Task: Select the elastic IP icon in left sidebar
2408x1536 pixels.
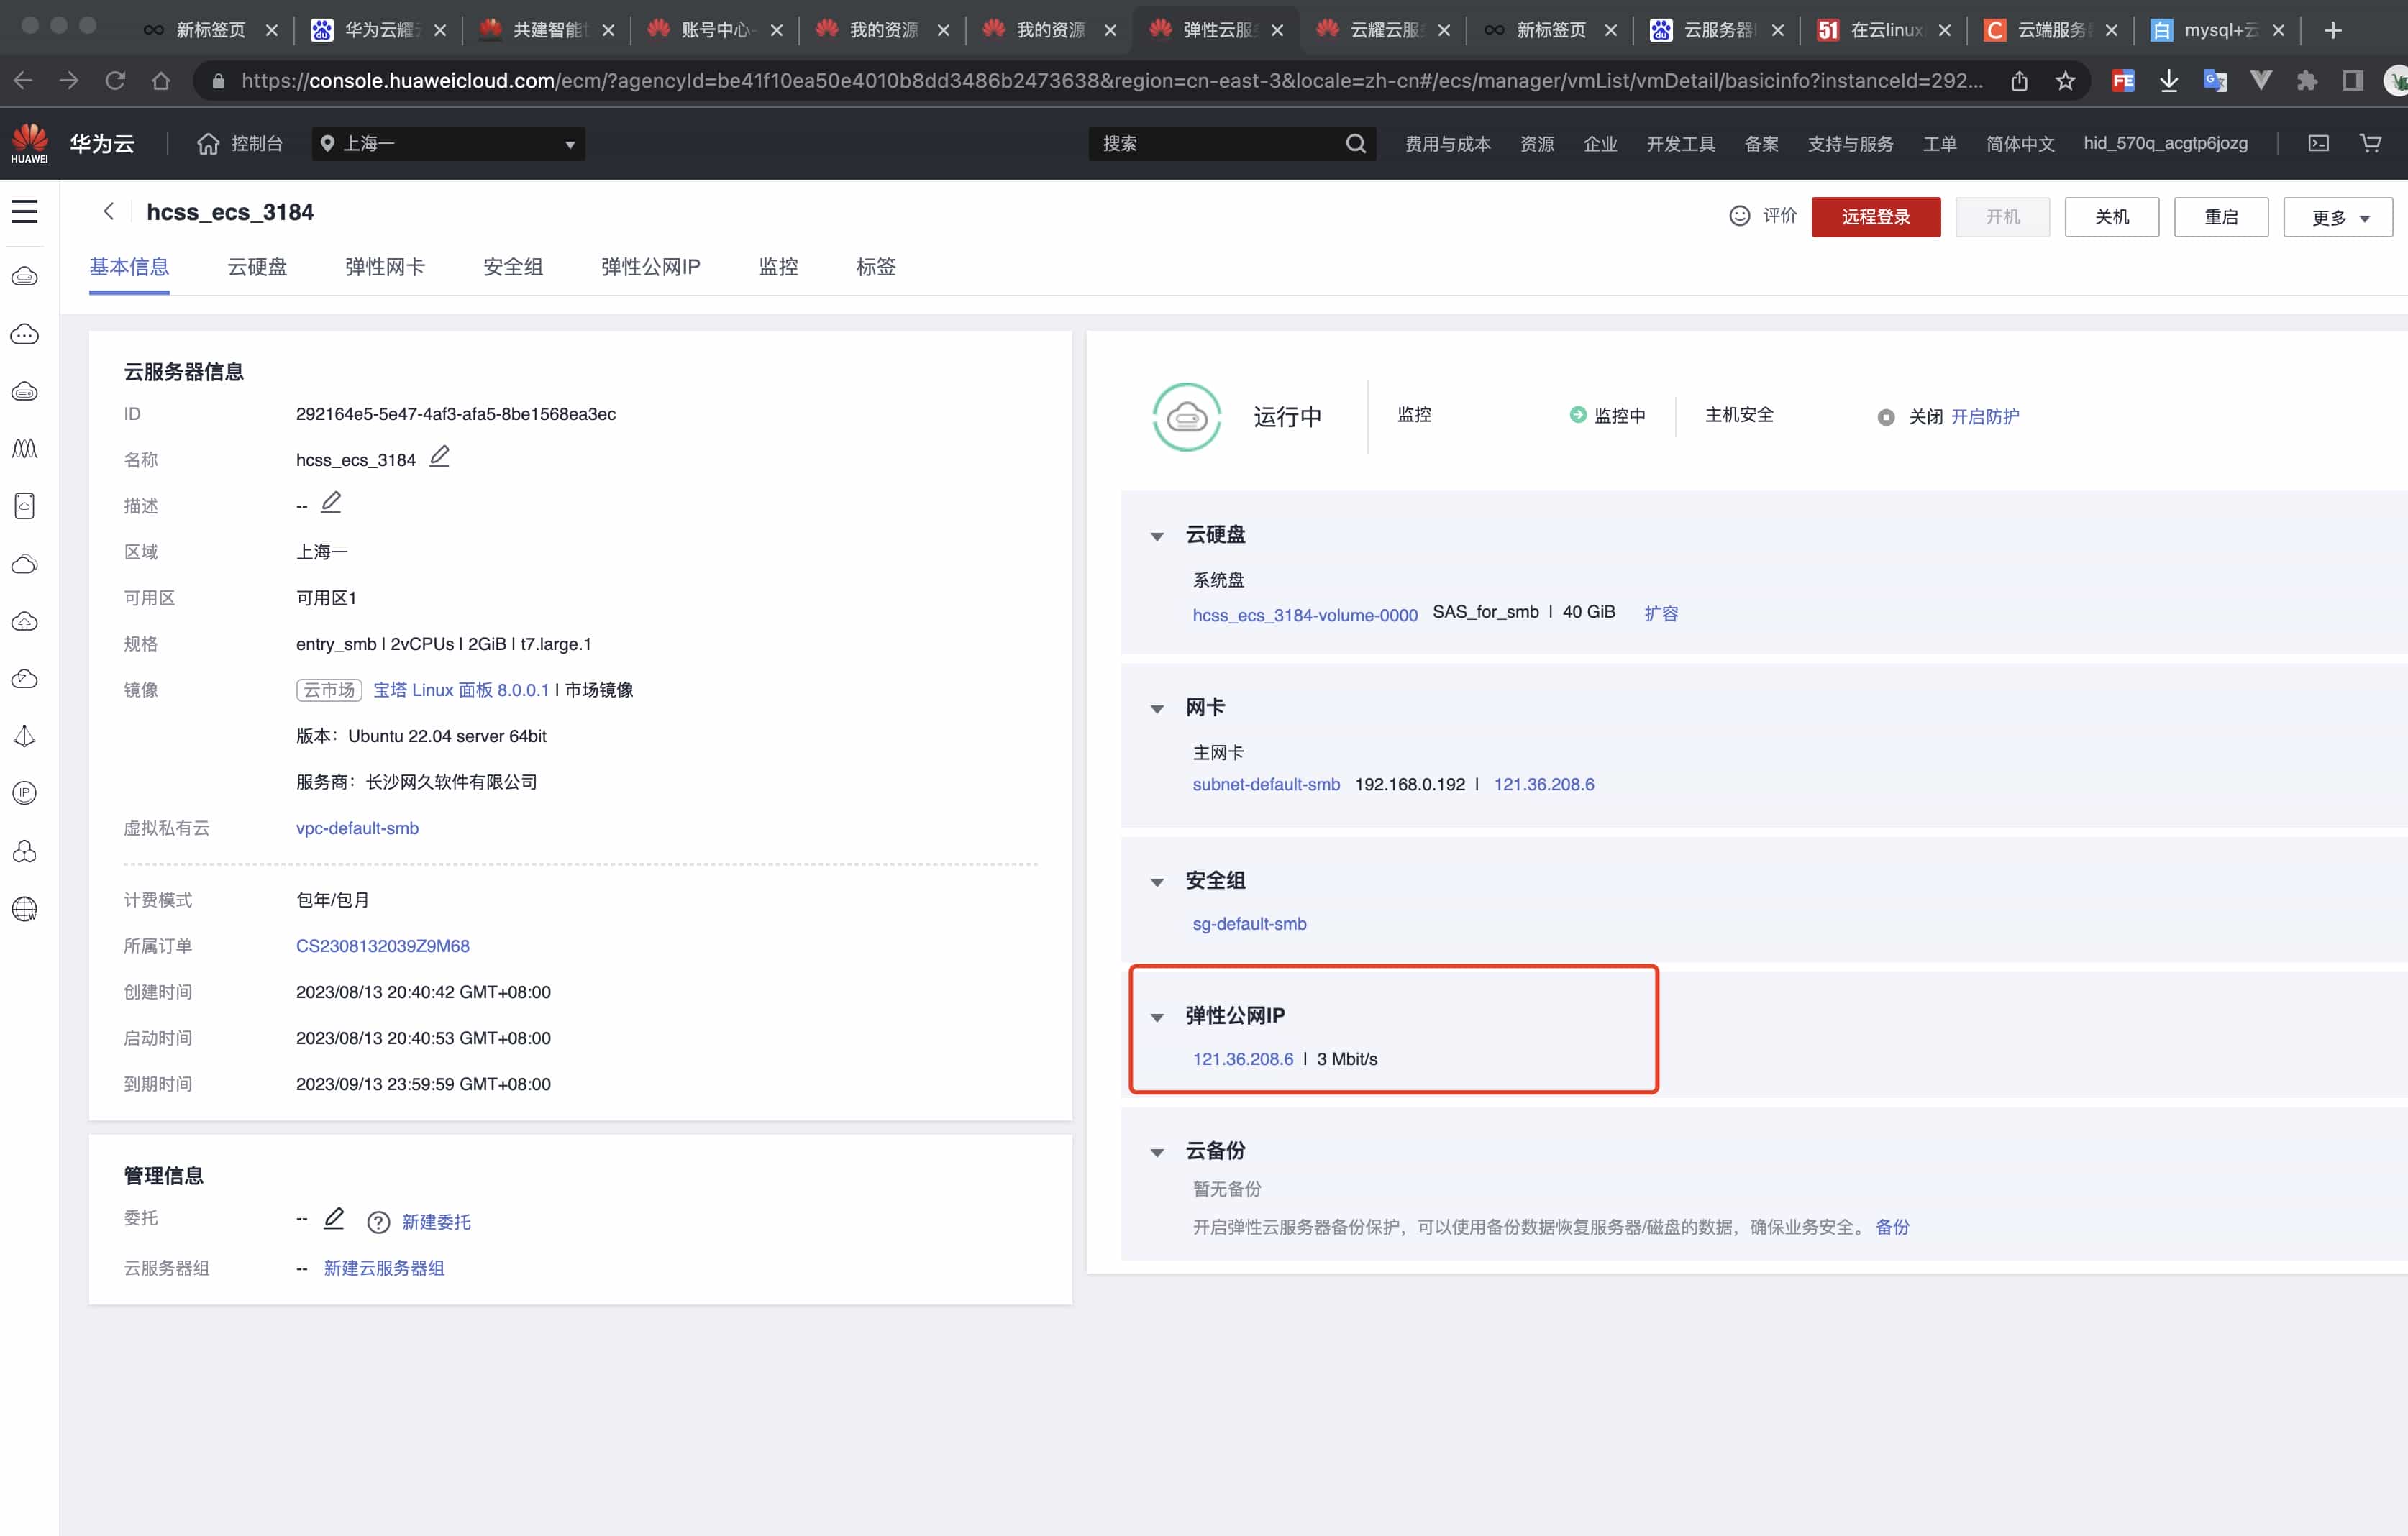Action: [x=25, y=792]
